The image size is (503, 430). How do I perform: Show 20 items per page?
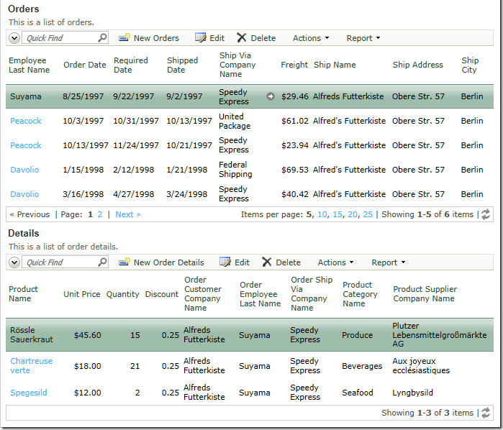(x=352, y=214)
